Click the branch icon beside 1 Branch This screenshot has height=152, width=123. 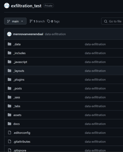tap(31, 21)
